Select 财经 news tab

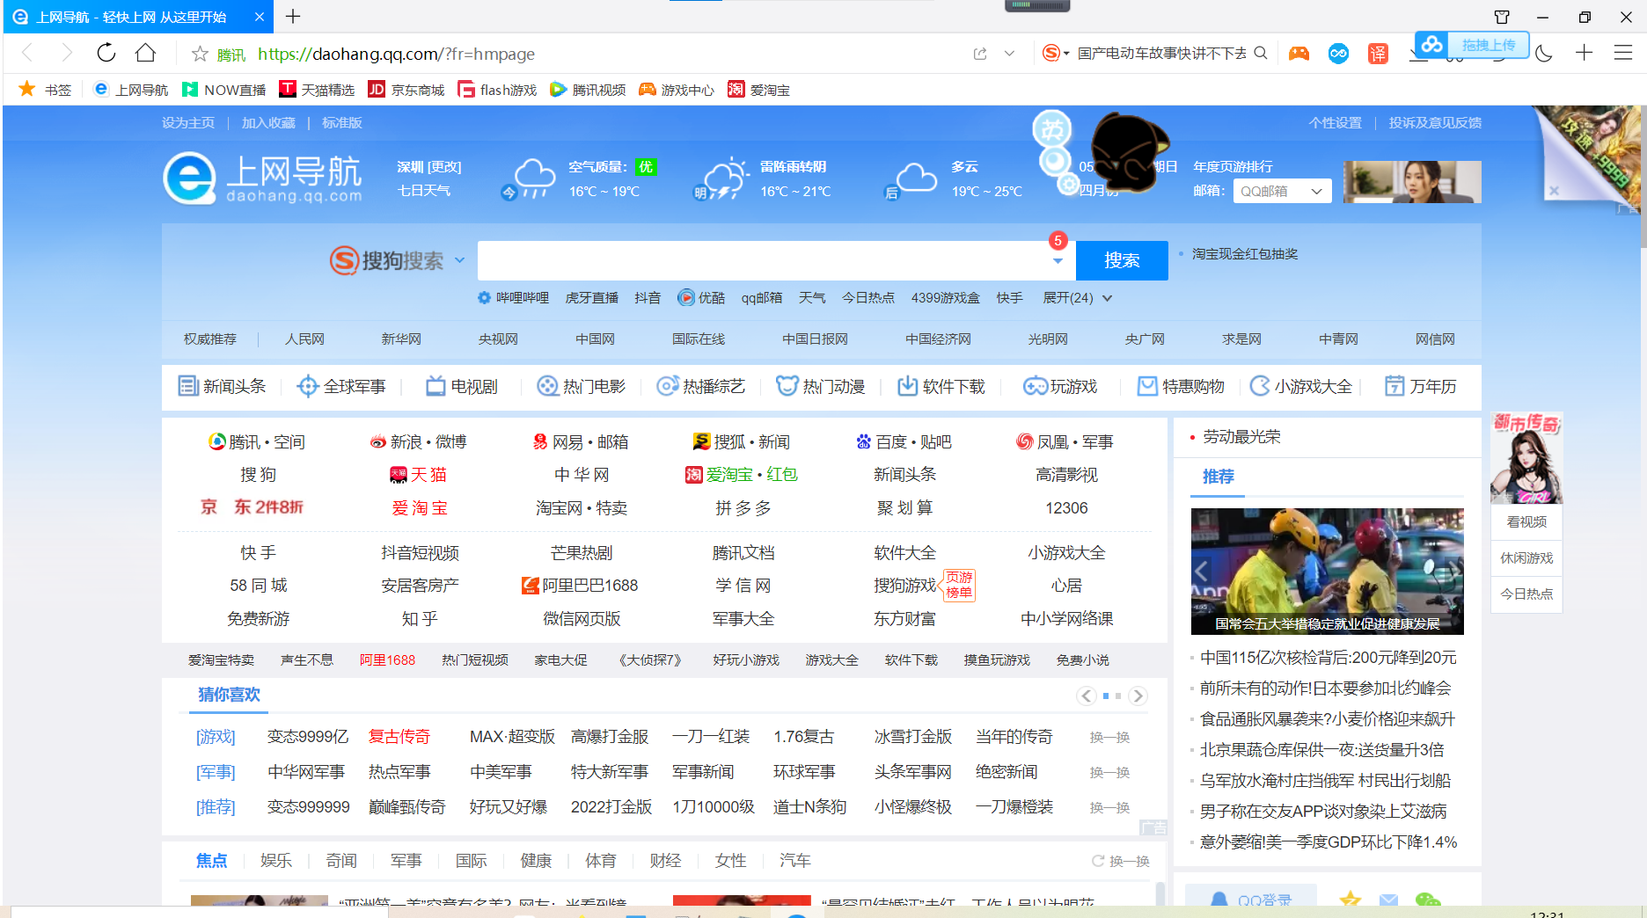click(665, 861)
